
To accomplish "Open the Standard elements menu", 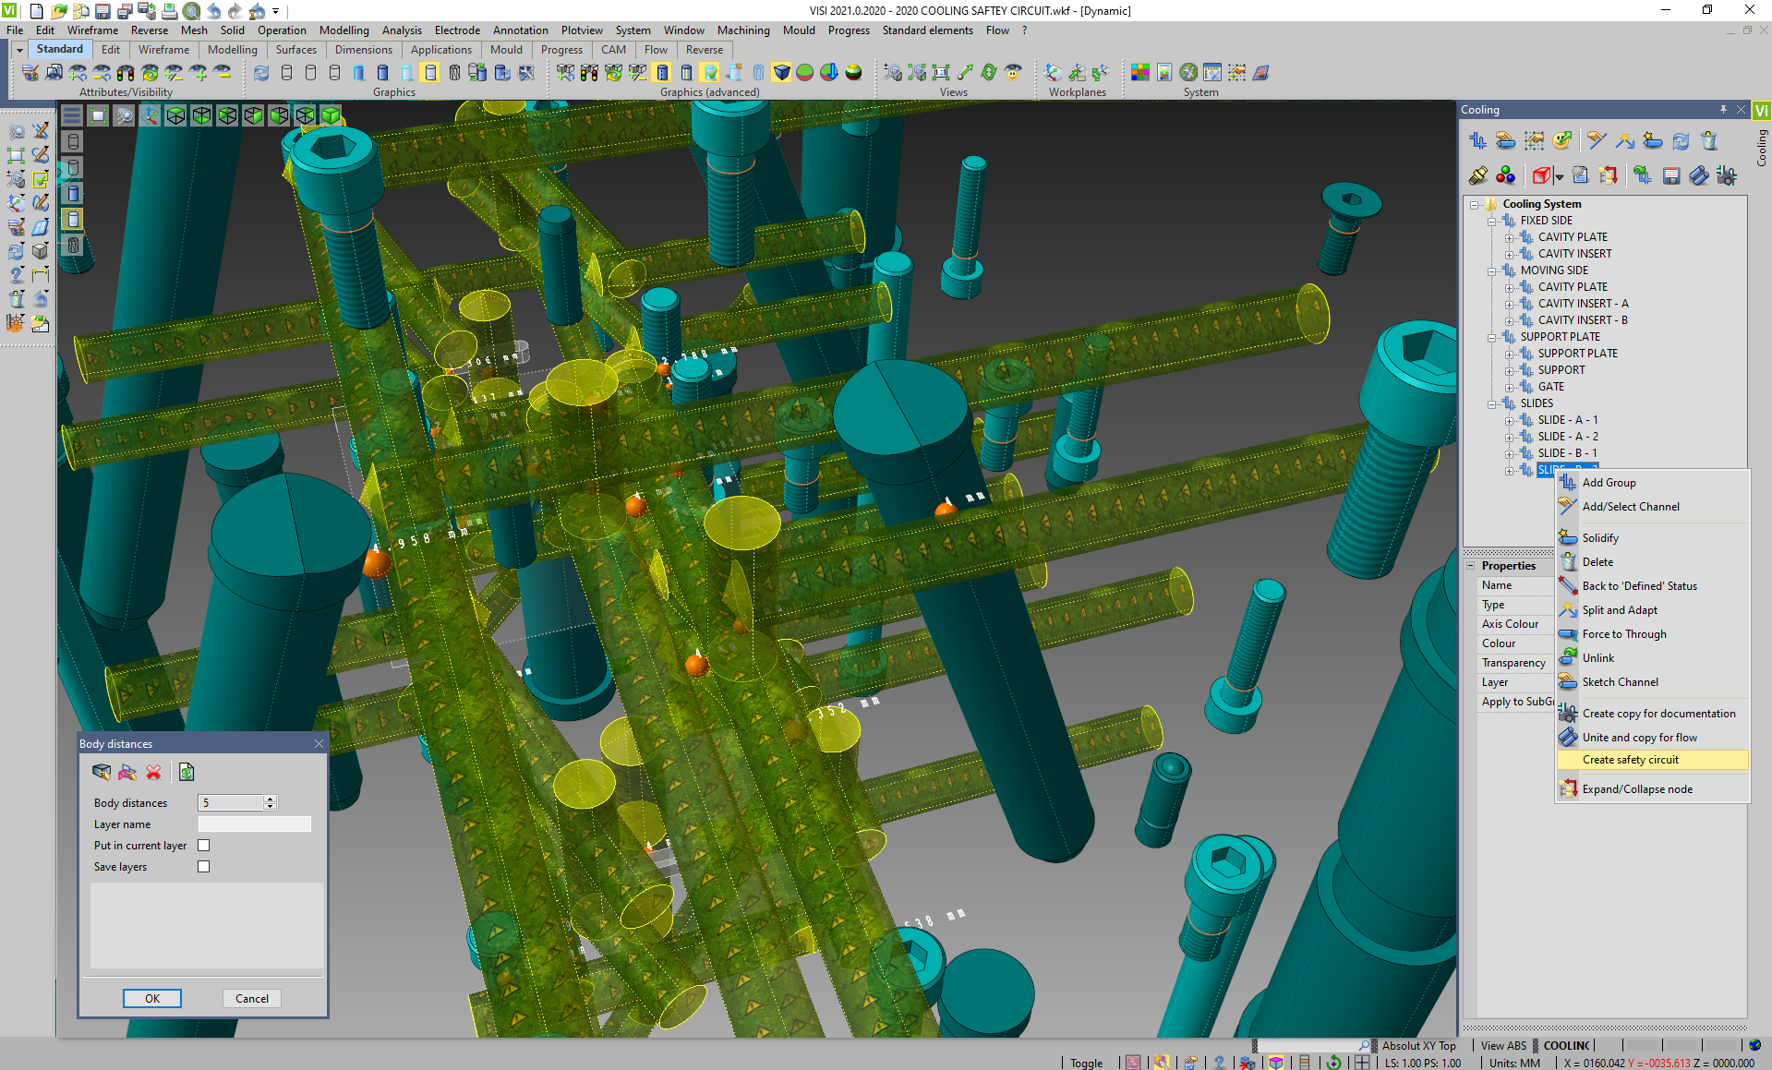I will pos(927,30).
